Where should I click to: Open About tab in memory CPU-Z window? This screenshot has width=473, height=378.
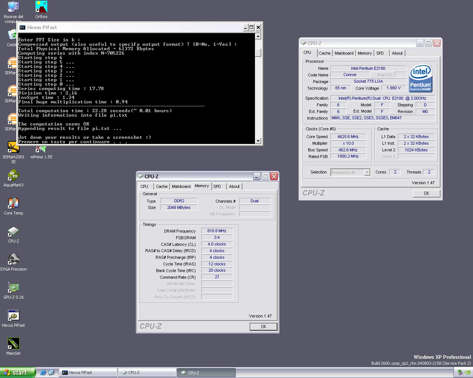[234, 186]
